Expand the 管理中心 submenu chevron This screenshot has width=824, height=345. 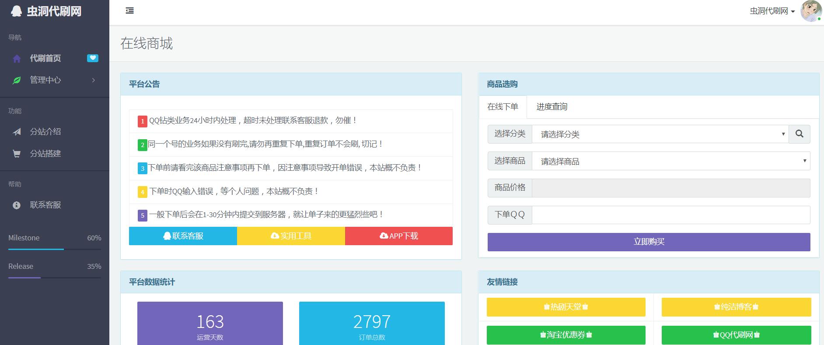pos(93,80)
